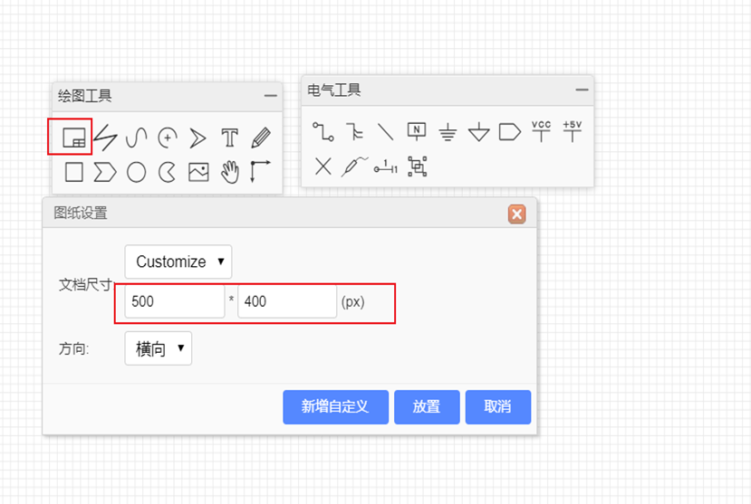751x504 pixels.
Task: Click the width field showing 500
Action: pyautogui.click(x=174, y=301)
